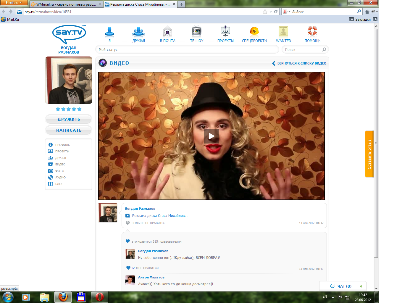
Task: Click the heart icon beside БОЛЬШЕ НЕ НРАВИТСЯ
Action: tap(128, 223)
